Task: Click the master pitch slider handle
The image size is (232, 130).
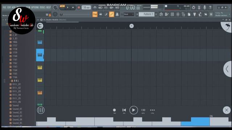Action: [x=61, y=14]
